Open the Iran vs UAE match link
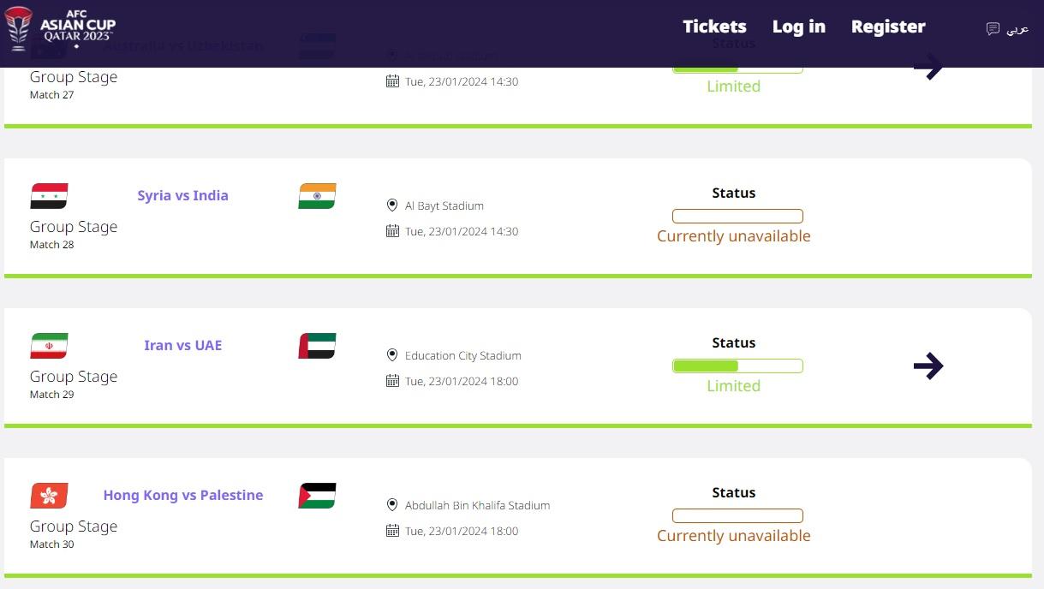 pos(182,345)
